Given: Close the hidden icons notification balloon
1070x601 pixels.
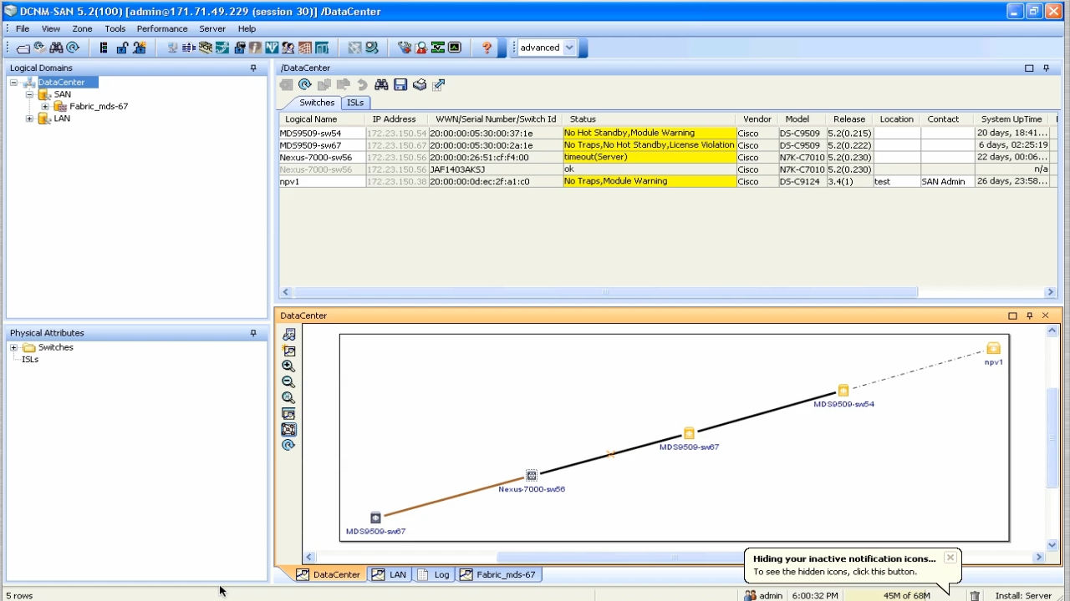Looking at the screenshot, I should coord(950,558).
